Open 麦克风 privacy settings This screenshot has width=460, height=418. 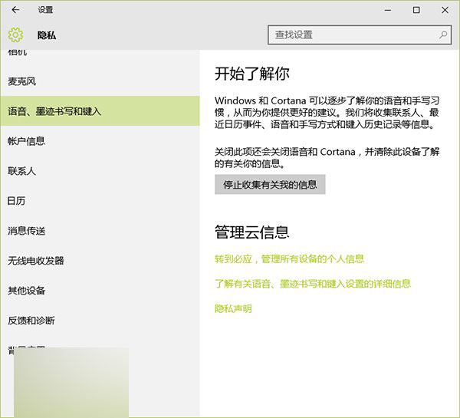[22, 81]
